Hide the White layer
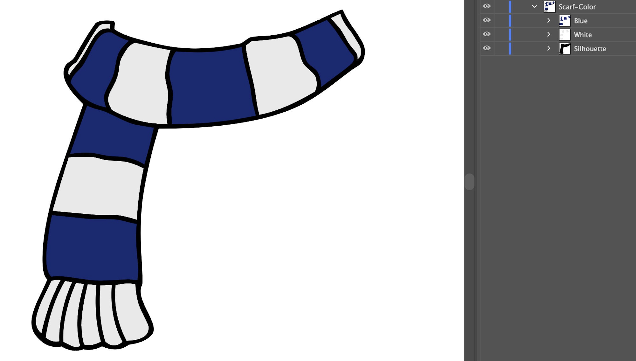This screenshot has height=361, width=636. (487, 34)
